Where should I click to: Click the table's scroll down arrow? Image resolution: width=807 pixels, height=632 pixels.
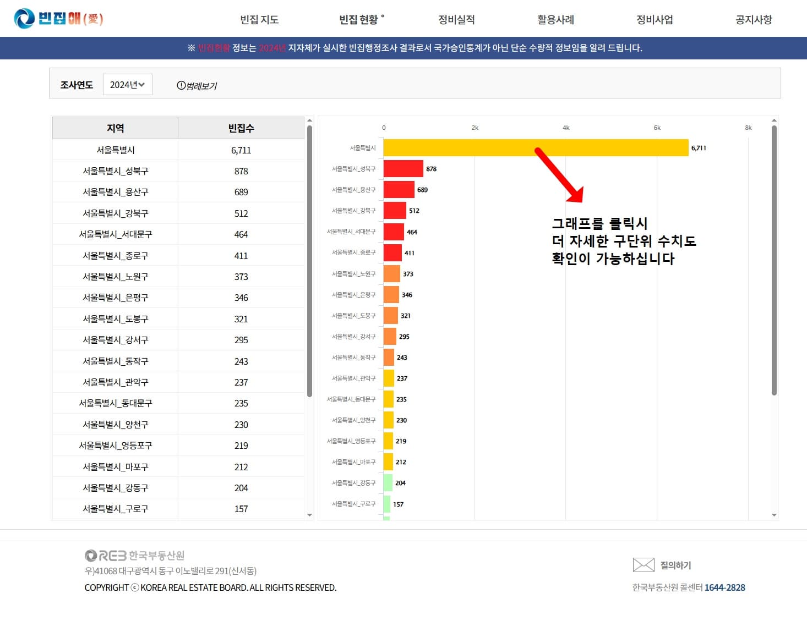(309, 515)
